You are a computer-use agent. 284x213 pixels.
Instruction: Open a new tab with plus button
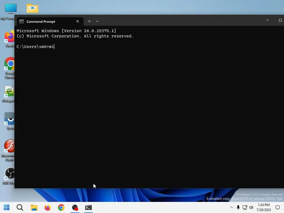coord(89,21)
